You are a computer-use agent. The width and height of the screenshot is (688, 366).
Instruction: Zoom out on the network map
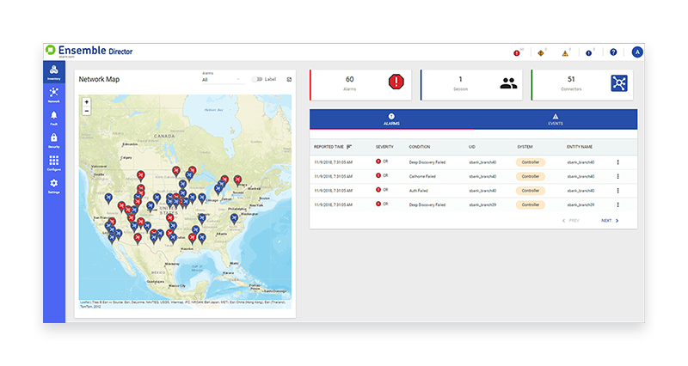(86, 111)
